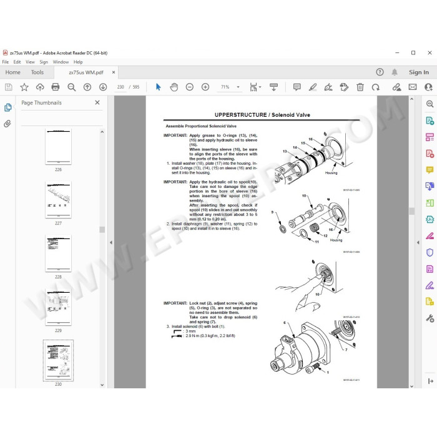Open the View menu
The image size is (437, 437).
point(30,62)
